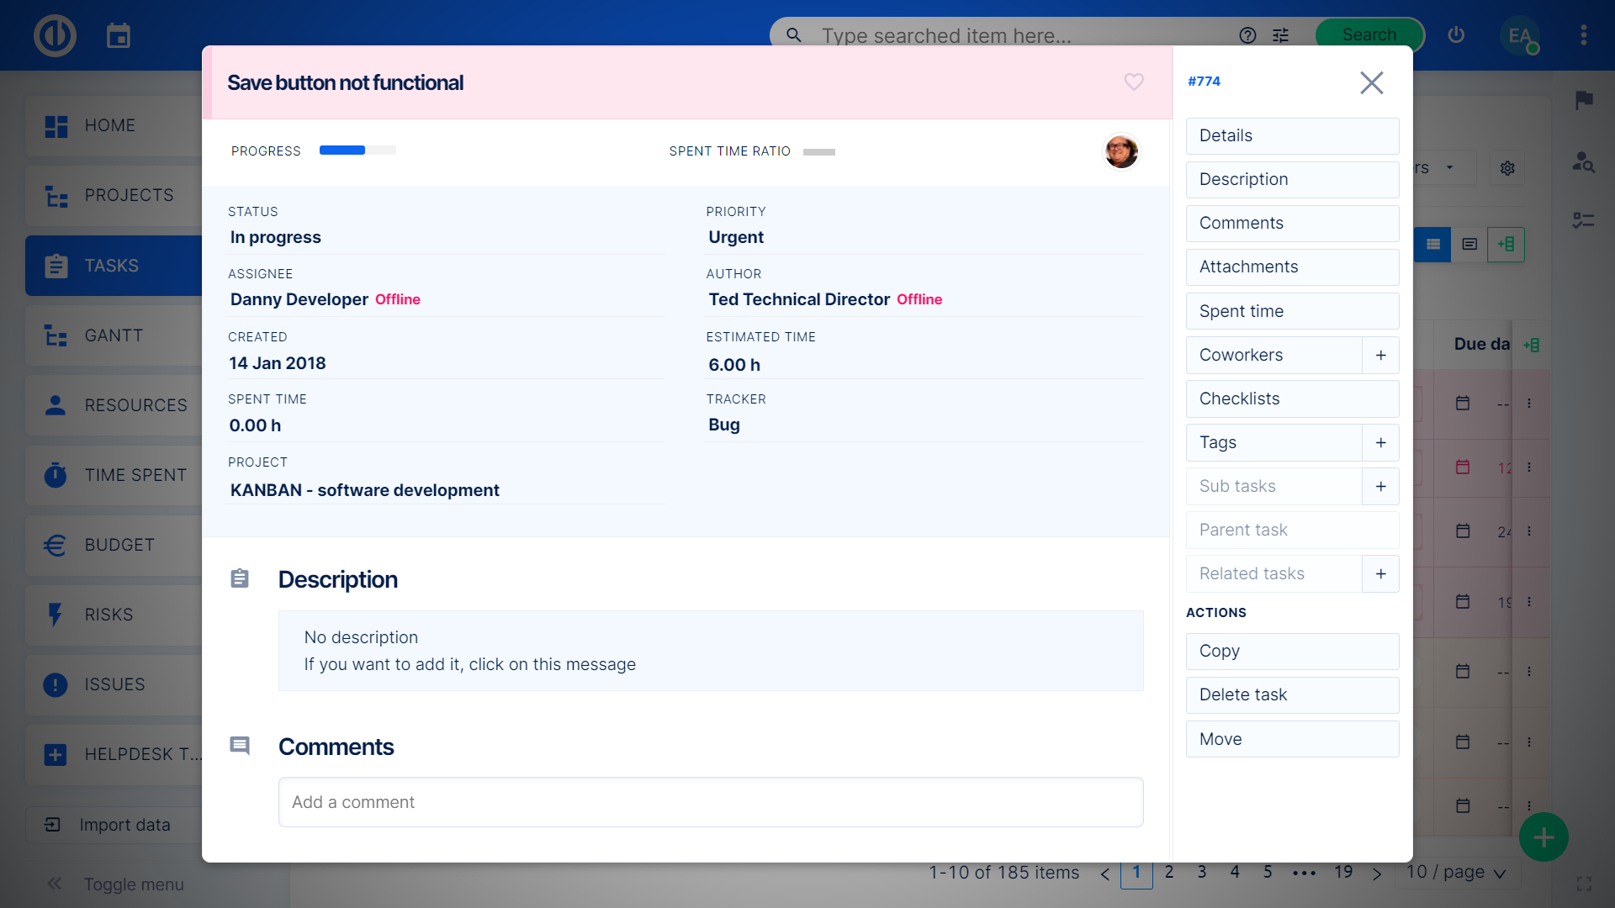This screenshot has width=1615, height=908.
Task: Click the green Search button
Action: pyautogui.click(x=1369, y=35)
